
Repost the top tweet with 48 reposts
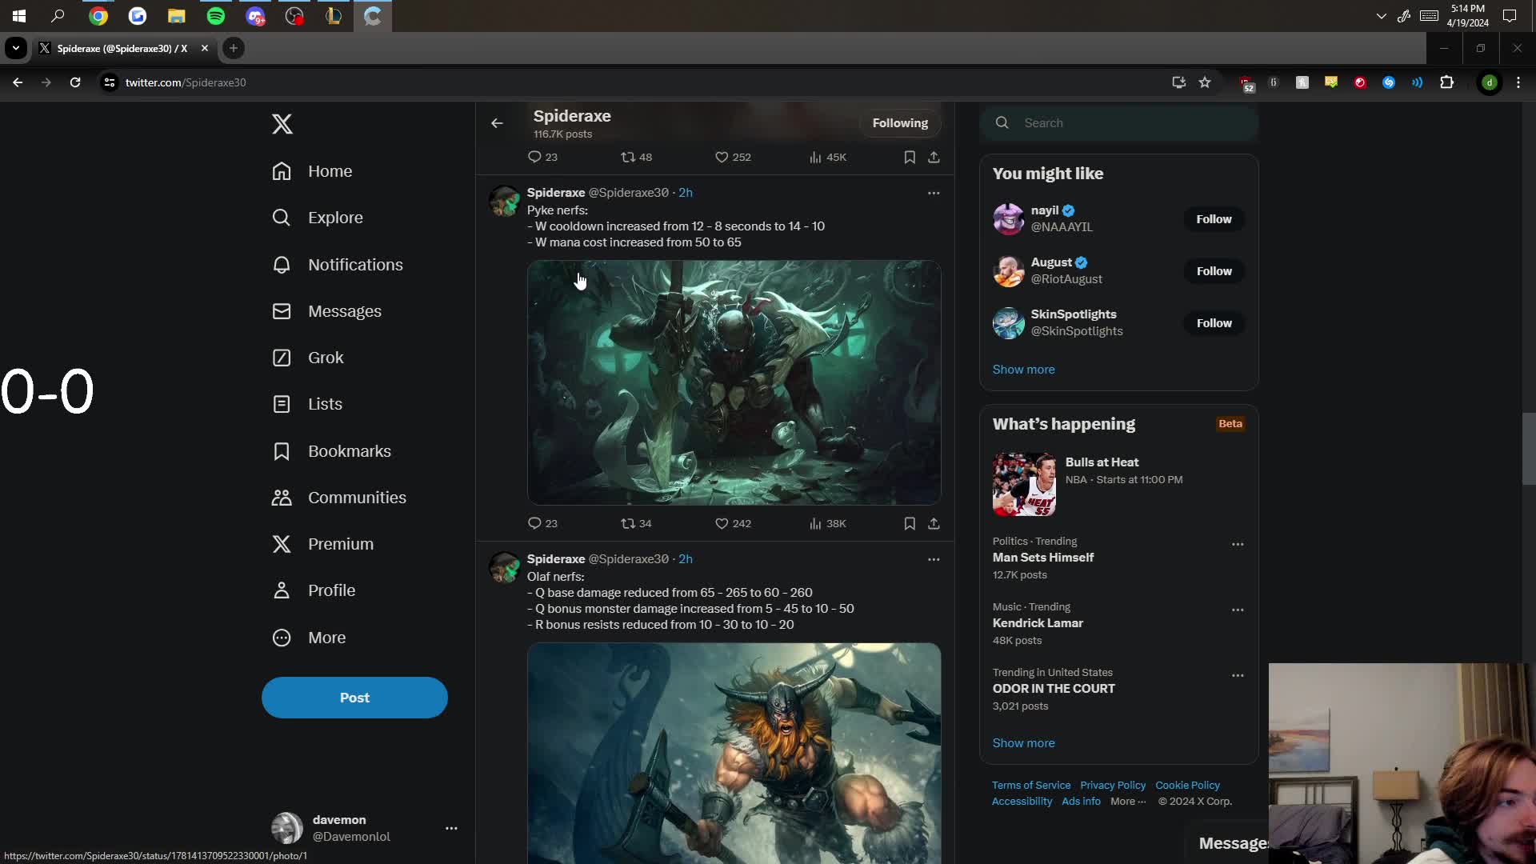pyautogui.click(x=636, y=157)
